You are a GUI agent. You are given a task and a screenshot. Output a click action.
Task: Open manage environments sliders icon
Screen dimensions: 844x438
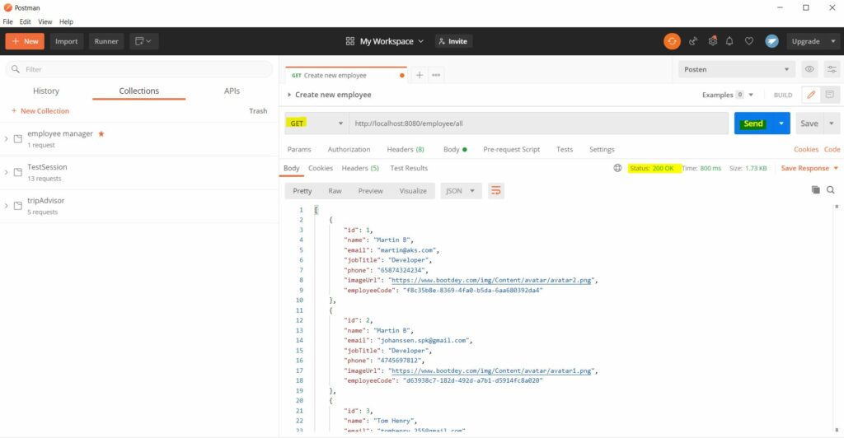point(832,69)
